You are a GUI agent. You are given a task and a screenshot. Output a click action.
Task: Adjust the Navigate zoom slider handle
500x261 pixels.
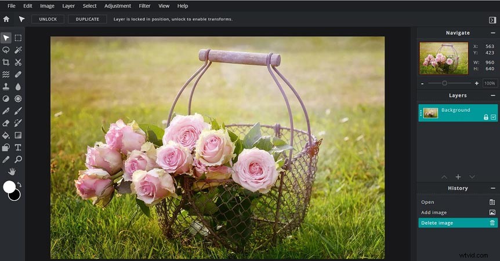click(x=444, y=83)
